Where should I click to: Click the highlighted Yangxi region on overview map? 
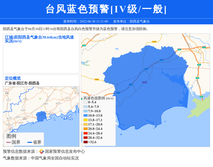[x=41, y=116]
